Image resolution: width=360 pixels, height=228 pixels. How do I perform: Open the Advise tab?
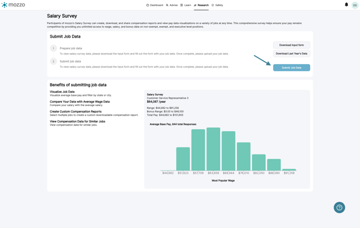[172, 5]
